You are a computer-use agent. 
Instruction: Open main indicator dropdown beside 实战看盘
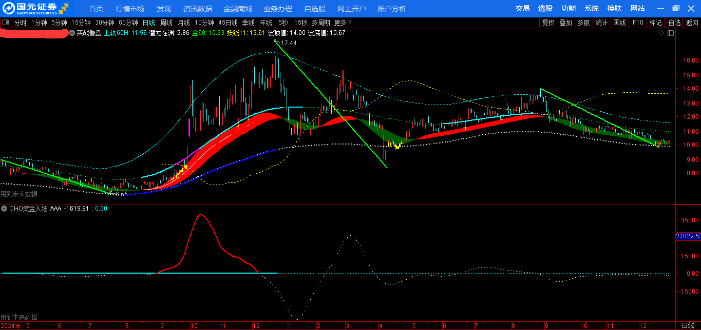coord(72,33)
